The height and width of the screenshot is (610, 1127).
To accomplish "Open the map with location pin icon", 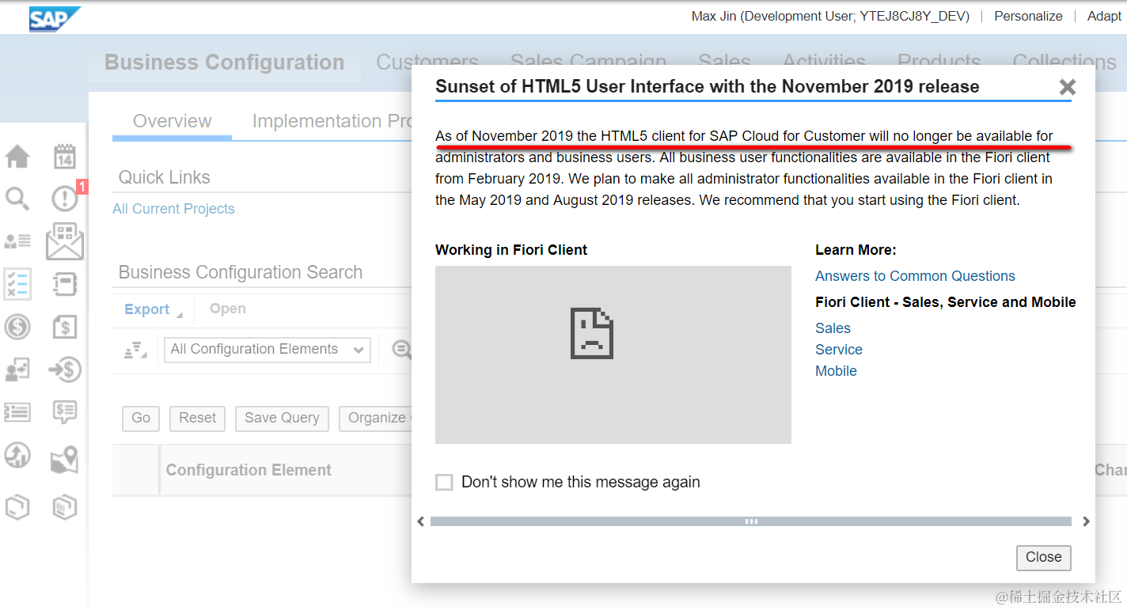I will point(65,459).
